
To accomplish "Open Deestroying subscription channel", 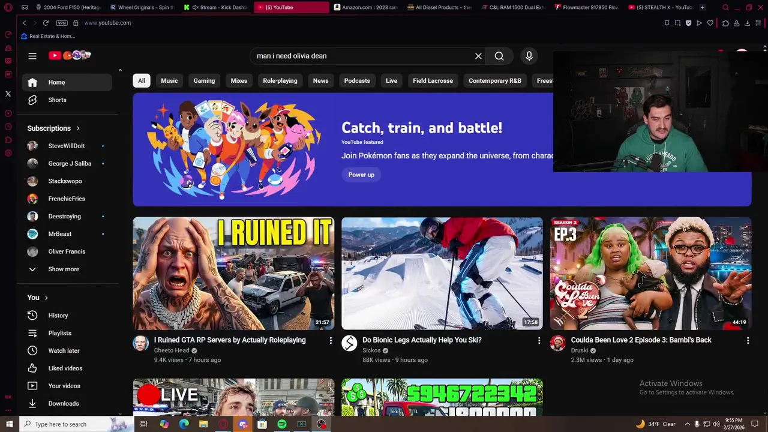I will pos(67,216).
